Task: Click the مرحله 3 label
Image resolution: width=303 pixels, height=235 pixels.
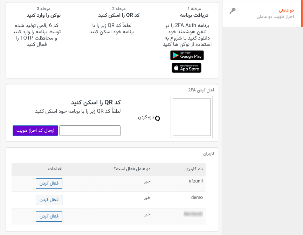Action: point(44,9)
